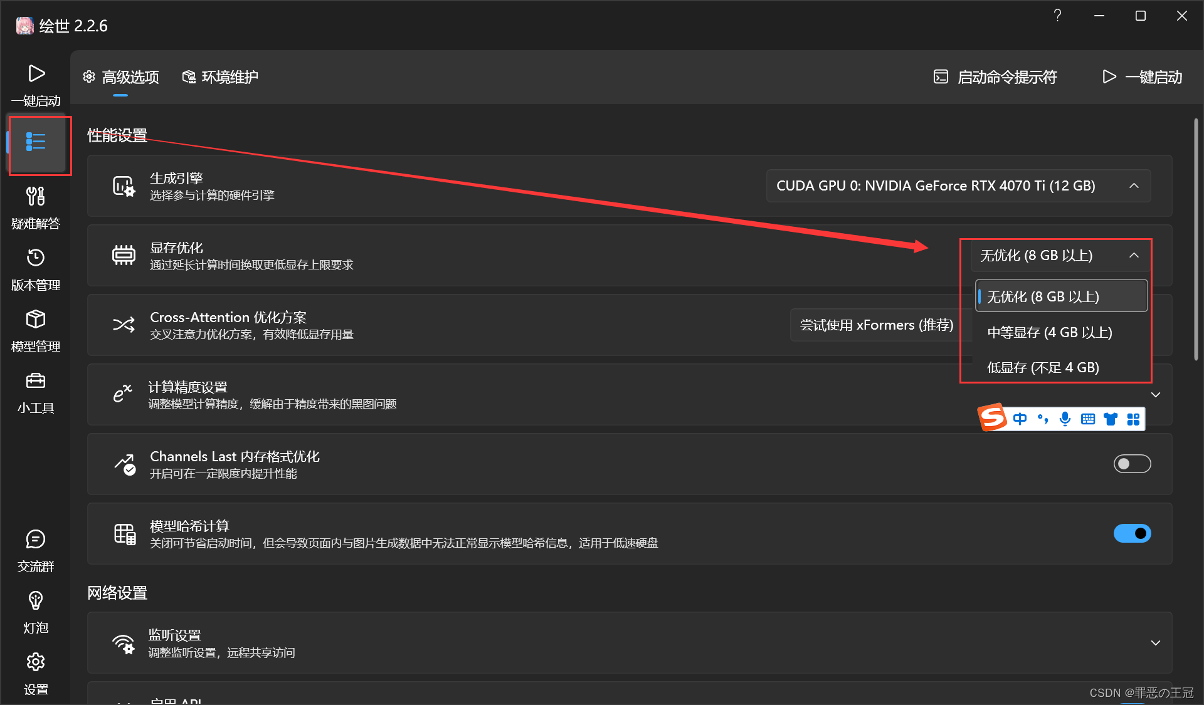Click 启动命令提示符 button
Screen dimensions: 1204x705
[995, 77]
